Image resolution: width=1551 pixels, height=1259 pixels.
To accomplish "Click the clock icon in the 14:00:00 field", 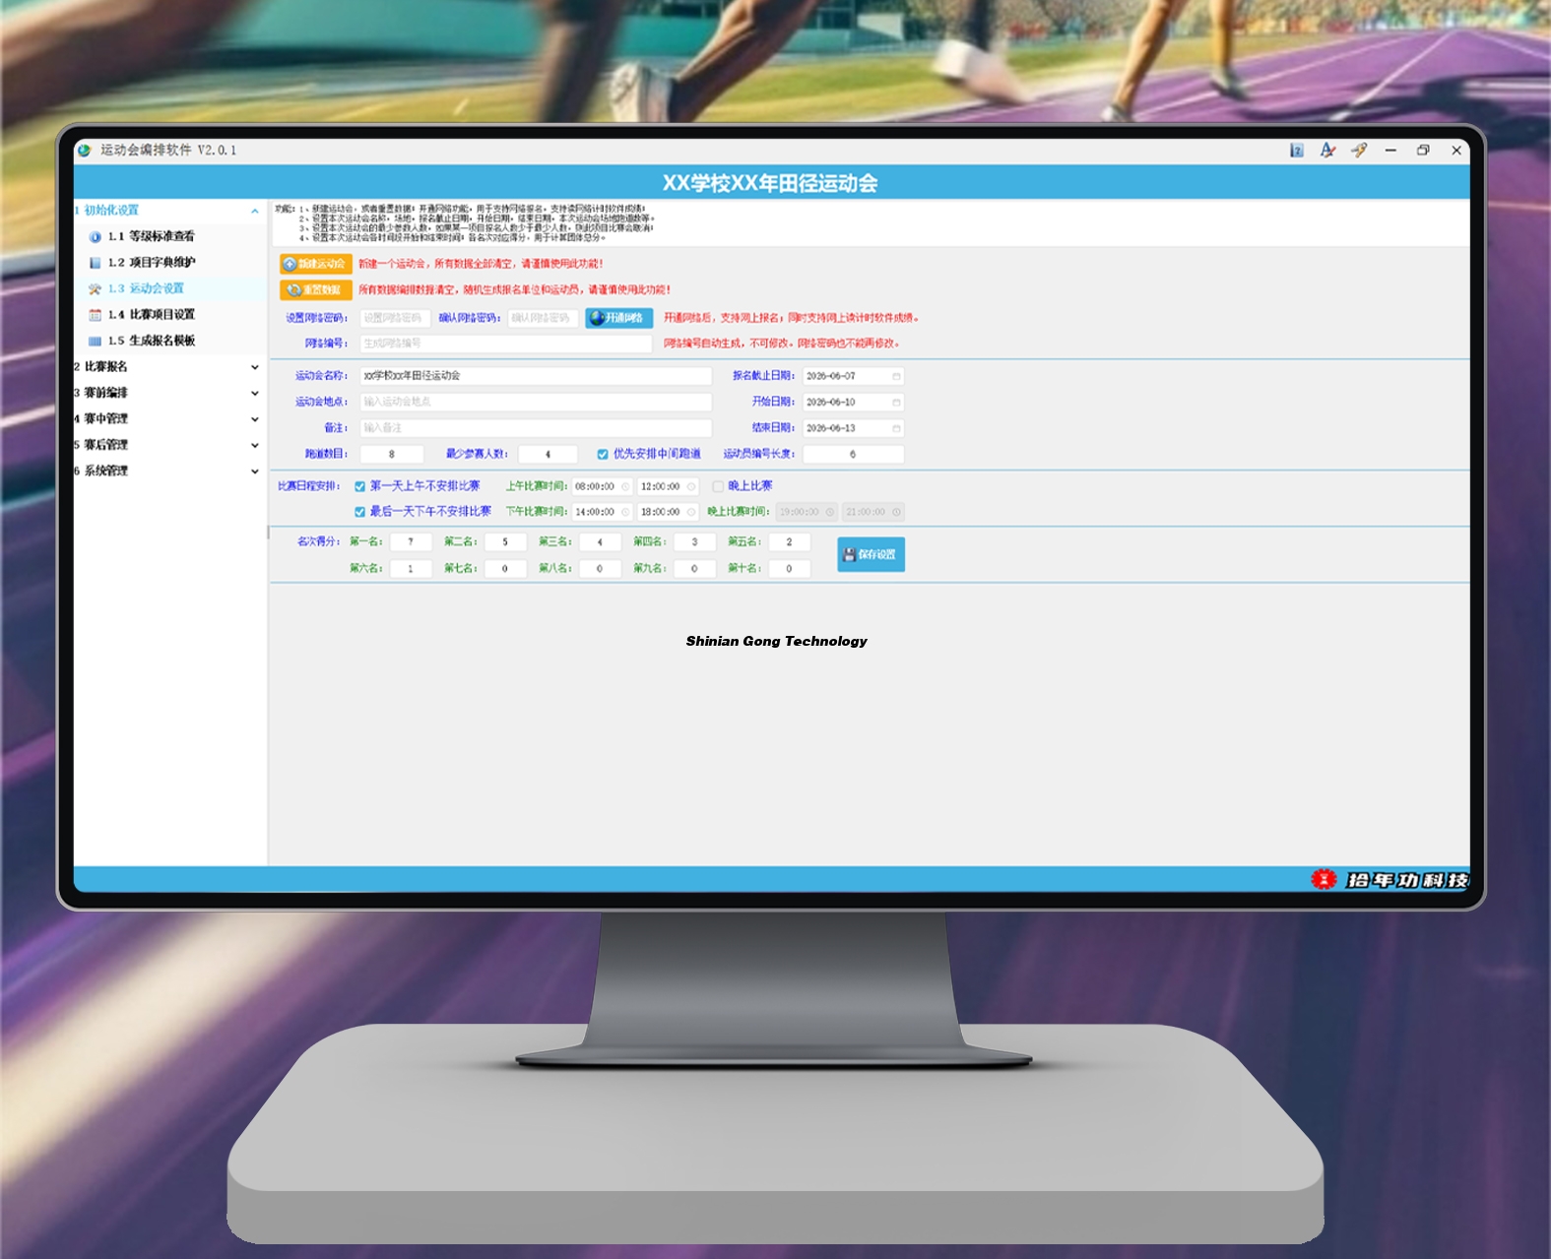I will [625, 512].
